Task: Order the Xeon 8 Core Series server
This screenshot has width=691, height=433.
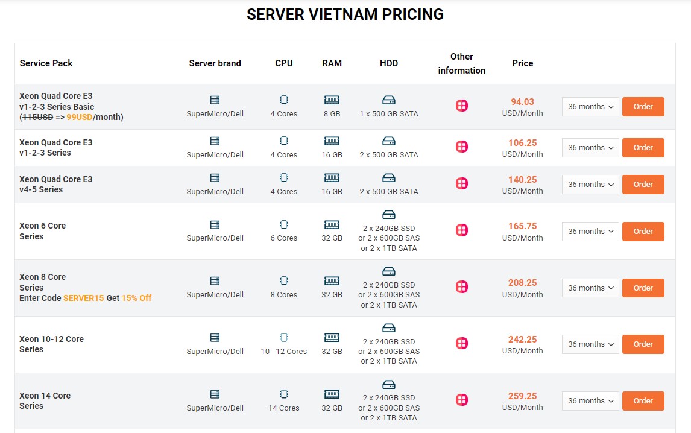Action: click(x=643, y=288)
